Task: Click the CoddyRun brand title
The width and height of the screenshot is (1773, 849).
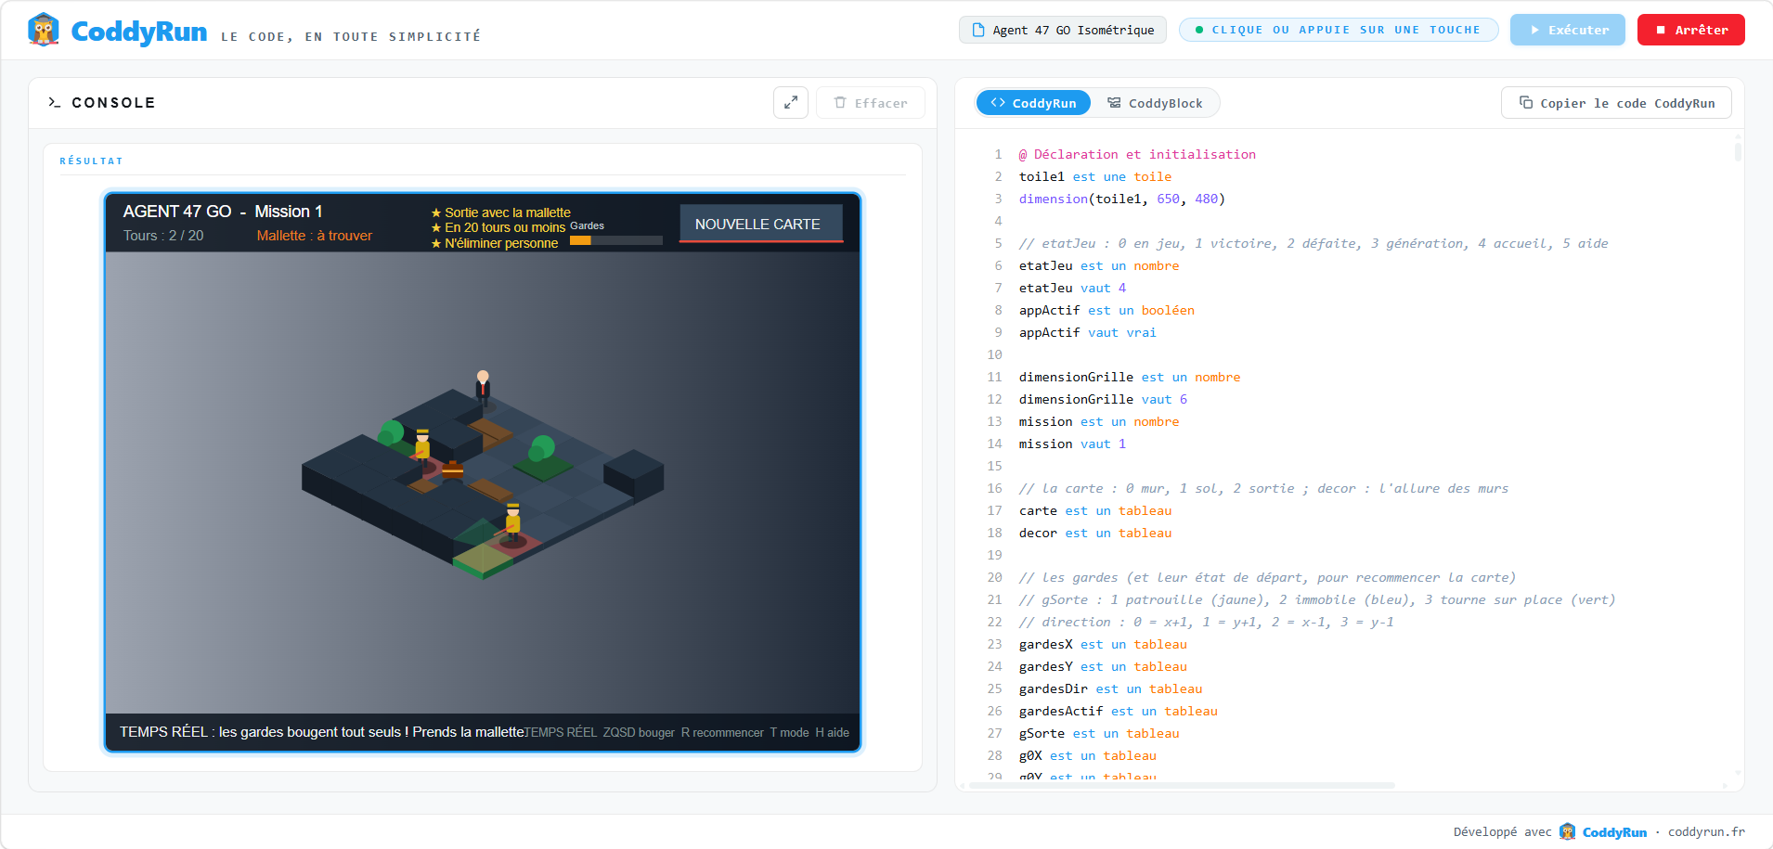Action: click(x=139, y=32)
